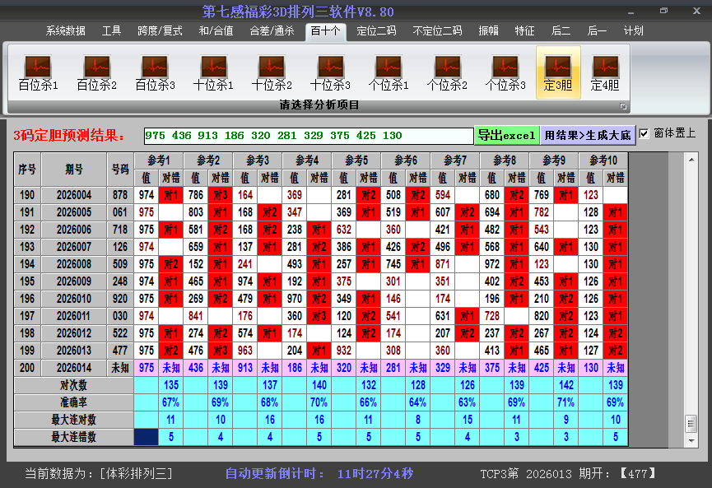Toggle the 窗体置上 checkbox
712x488 pixels.
pos(645,134)
